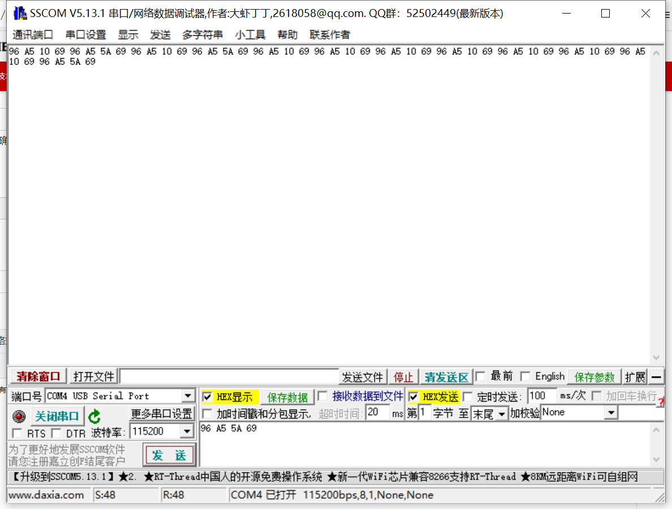Screen dimensions: 672x509
Task: Click receive area scrollbar down arrow
Action: pos(656,358)
